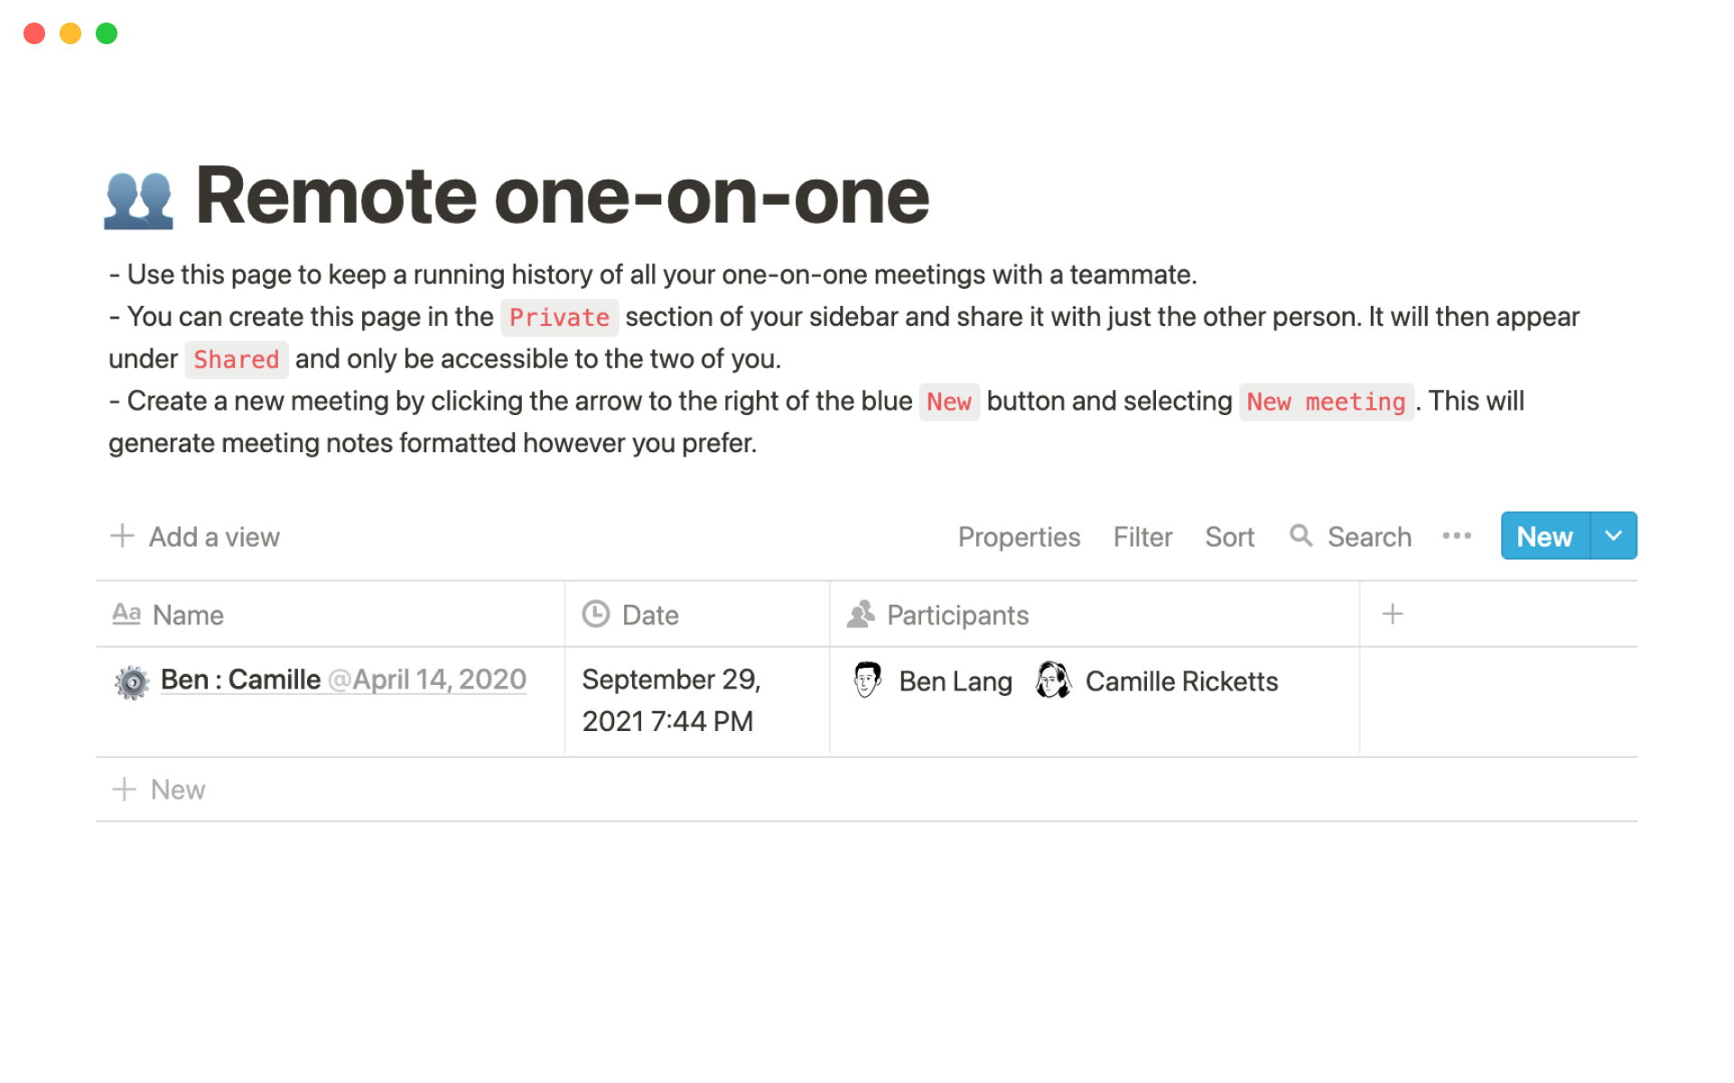
Task: Click the Name column header
Action: point(188,615)
